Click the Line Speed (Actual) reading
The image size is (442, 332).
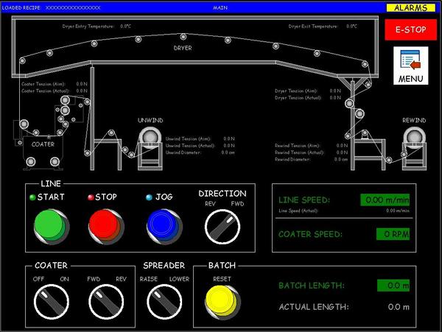(x=398, y=211)
